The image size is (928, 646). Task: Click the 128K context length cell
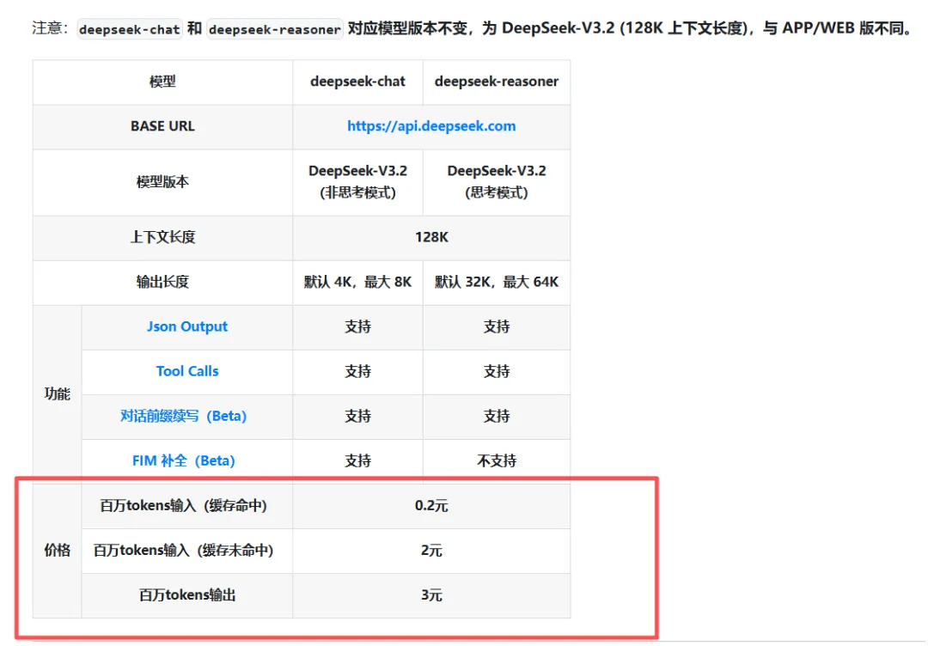[431, 238]
